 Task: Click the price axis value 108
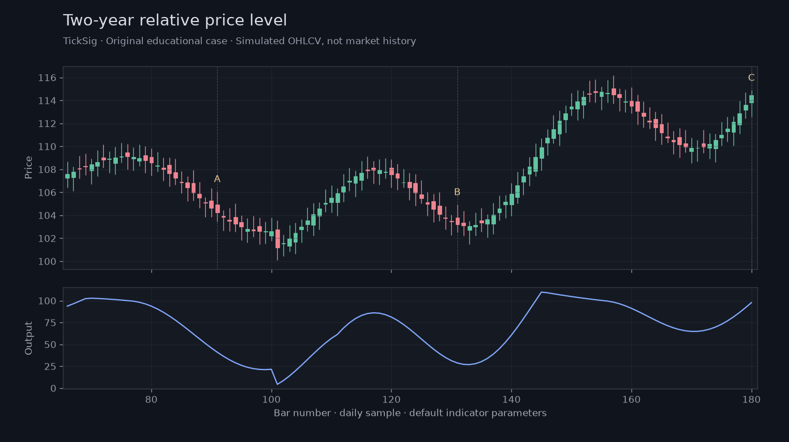tap(48, 170)
